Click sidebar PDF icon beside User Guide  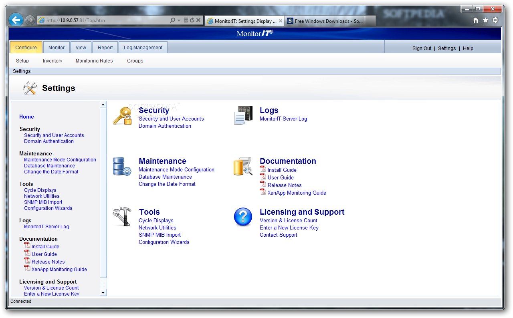pos(27,253)
